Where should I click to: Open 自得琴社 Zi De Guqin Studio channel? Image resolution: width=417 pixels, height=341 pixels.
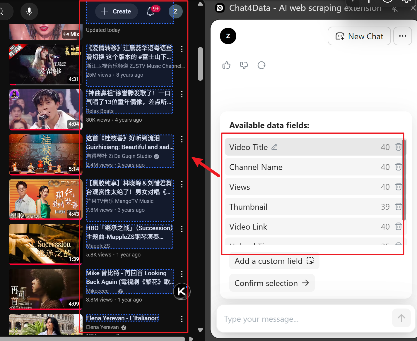(x=119, y=156)
